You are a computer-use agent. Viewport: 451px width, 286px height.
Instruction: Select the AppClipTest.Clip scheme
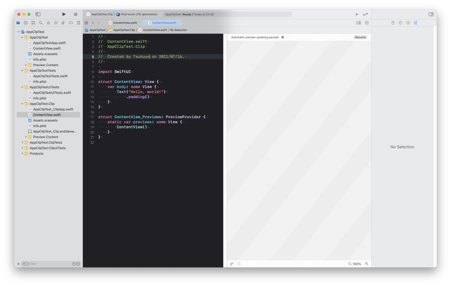pos(100,14)
